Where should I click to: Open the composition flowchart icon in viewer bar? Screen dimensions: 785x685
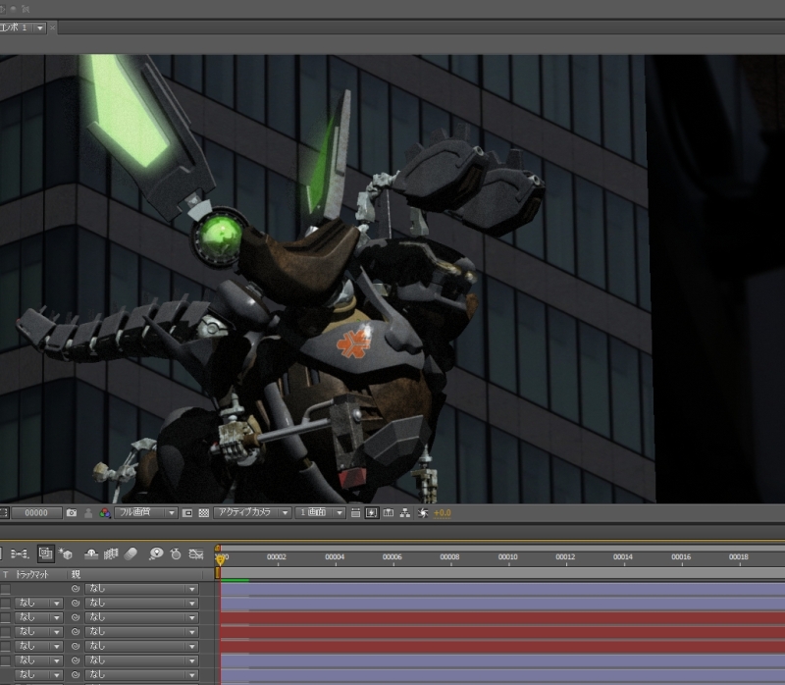[405, 513]
